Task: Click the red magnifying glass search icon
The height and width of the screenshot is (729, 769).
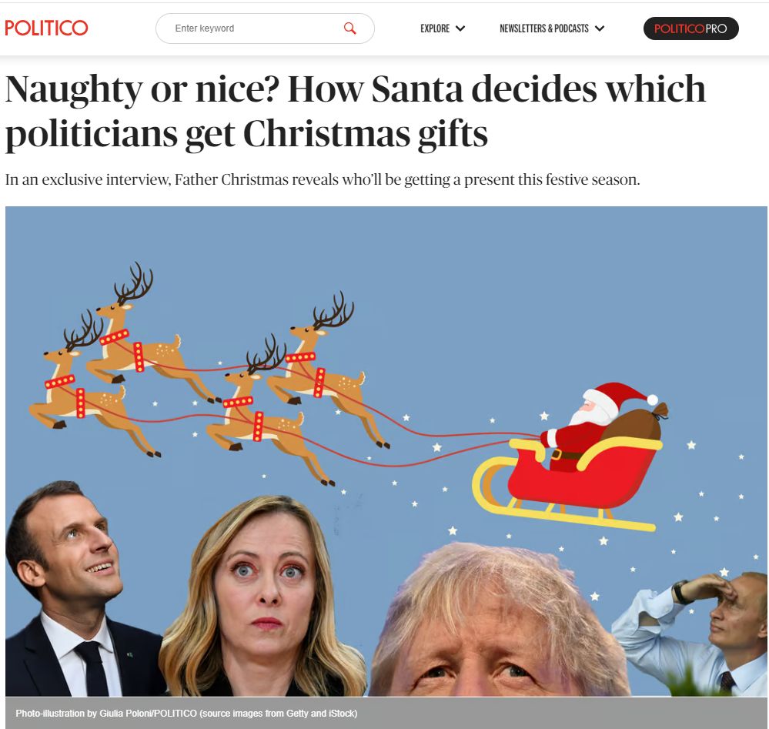Action: click(349, 28)
